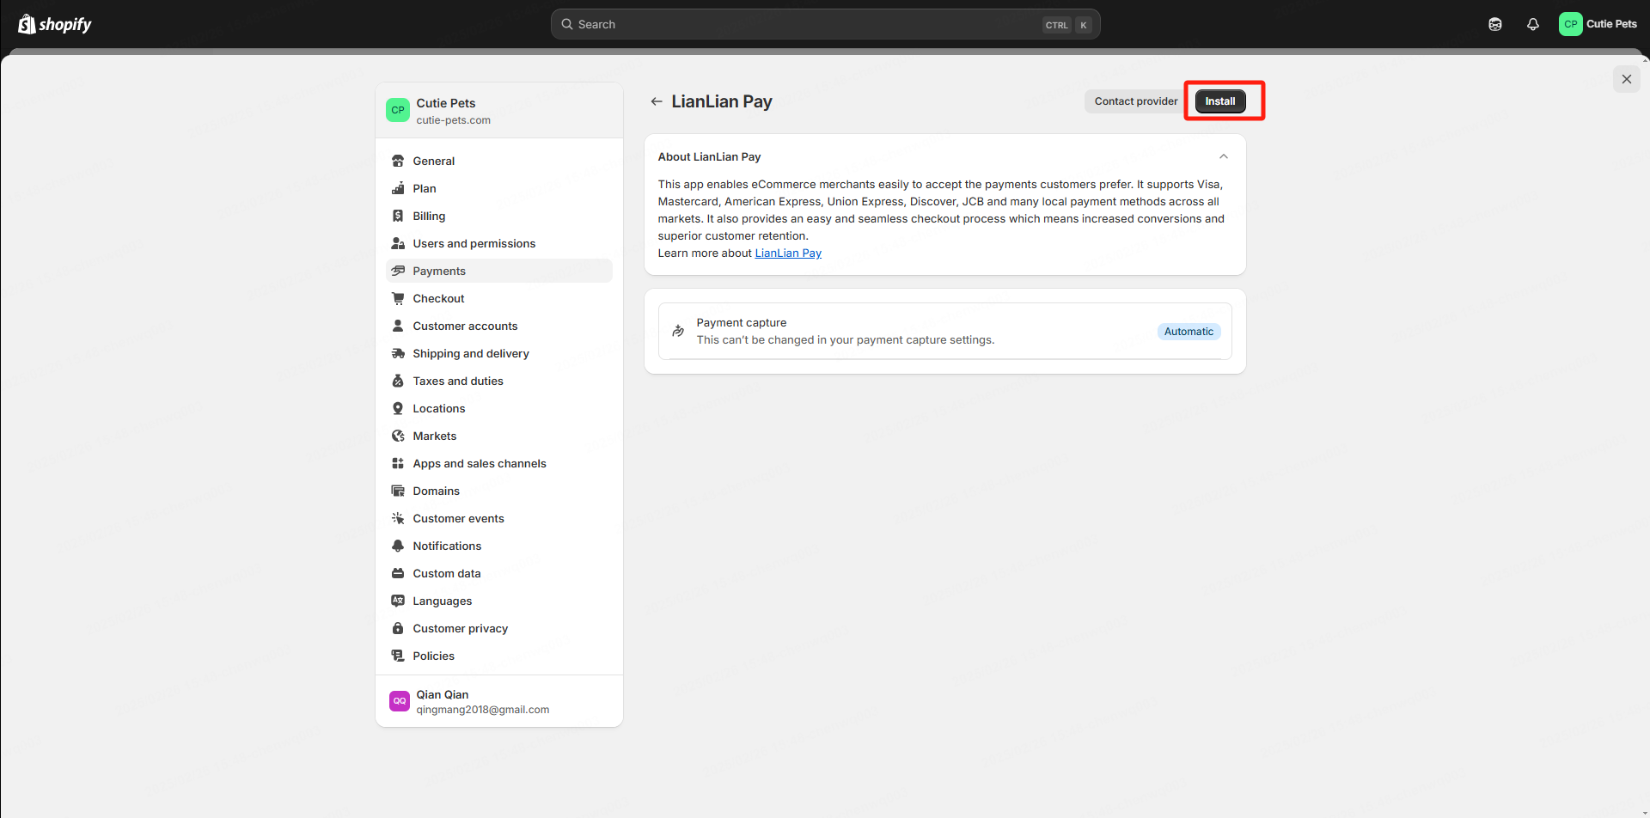Click the Billing settings icon
The width and height of the screenshot is (1650, 818).
coord(398,216)
